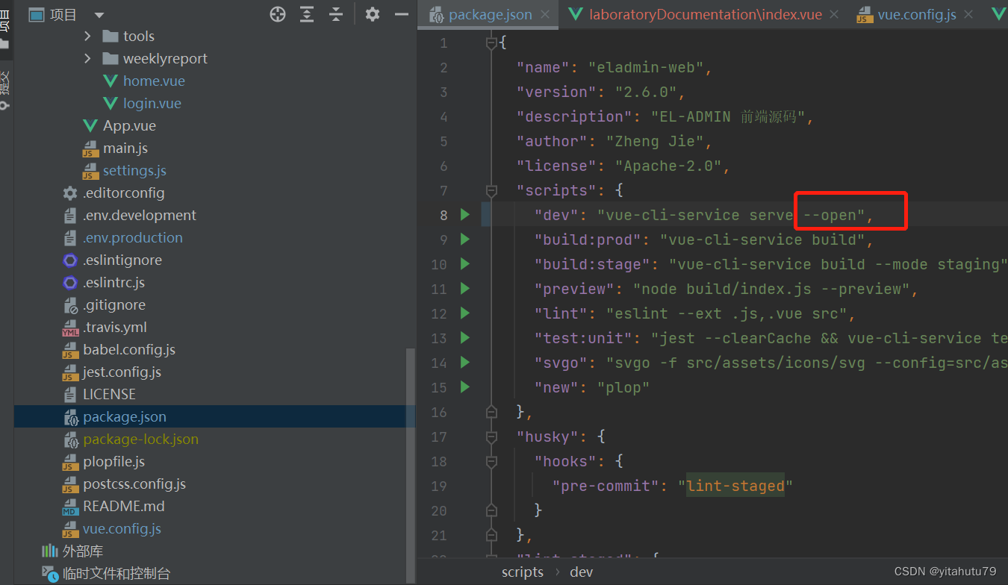Select .env.development file

tap(140, 215)
